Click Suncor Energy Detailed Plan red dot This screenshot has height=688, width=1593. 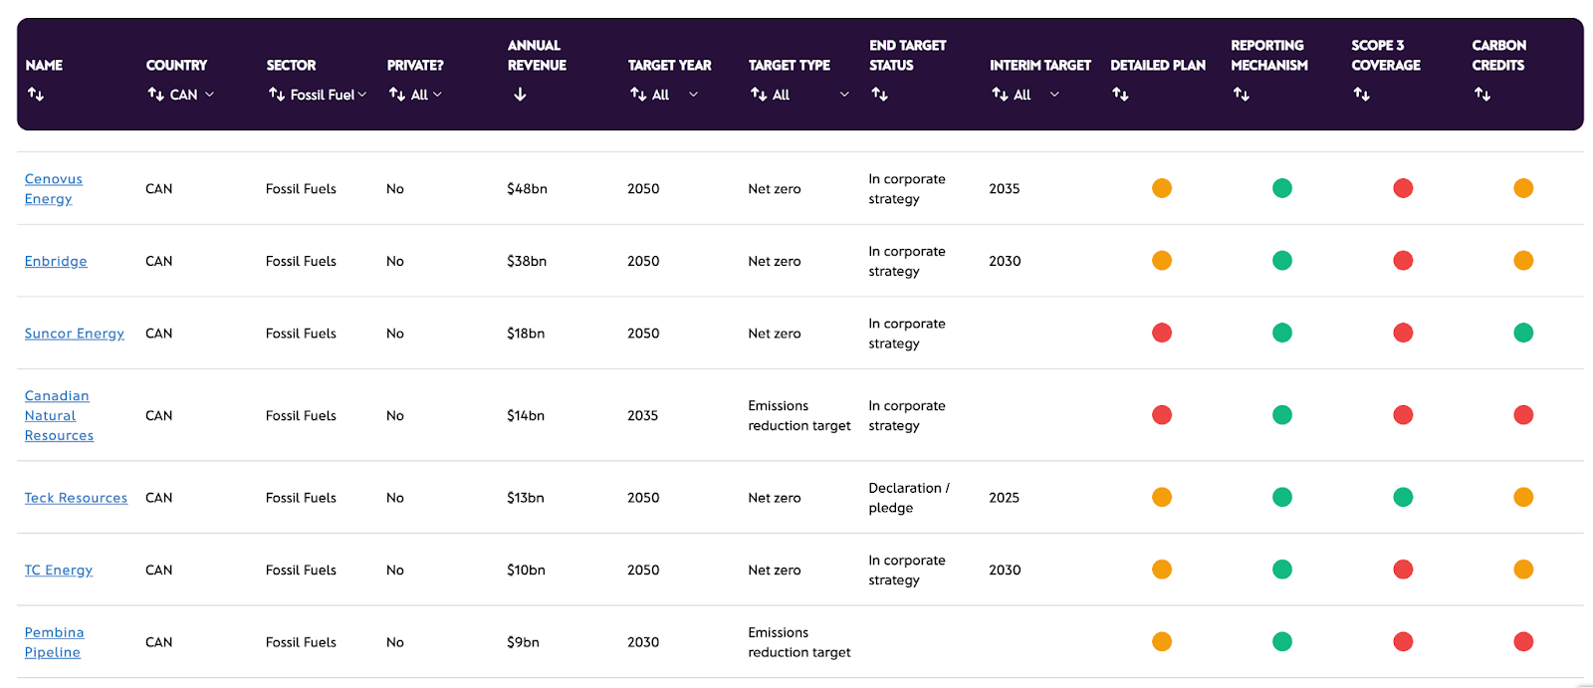click(1162, 333)
